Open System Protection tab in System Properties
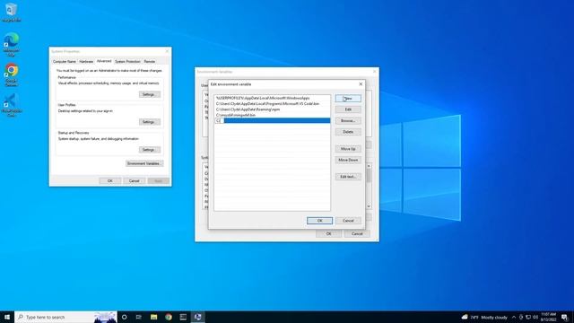 pos(127,62)
